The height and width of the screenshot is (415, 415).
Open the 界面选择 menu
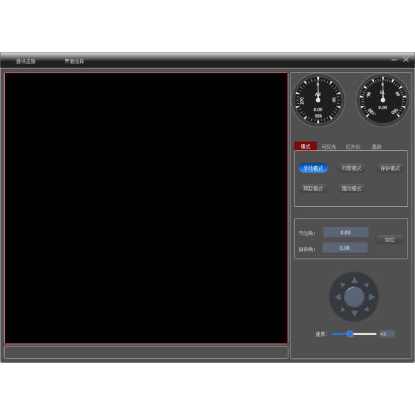pyautogui.click(x=75, y=62)
